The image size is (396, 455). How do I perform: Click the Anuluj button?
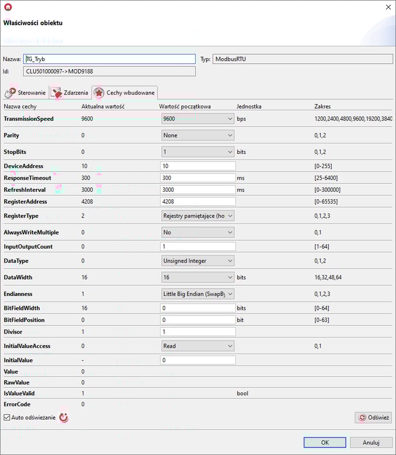371,442
